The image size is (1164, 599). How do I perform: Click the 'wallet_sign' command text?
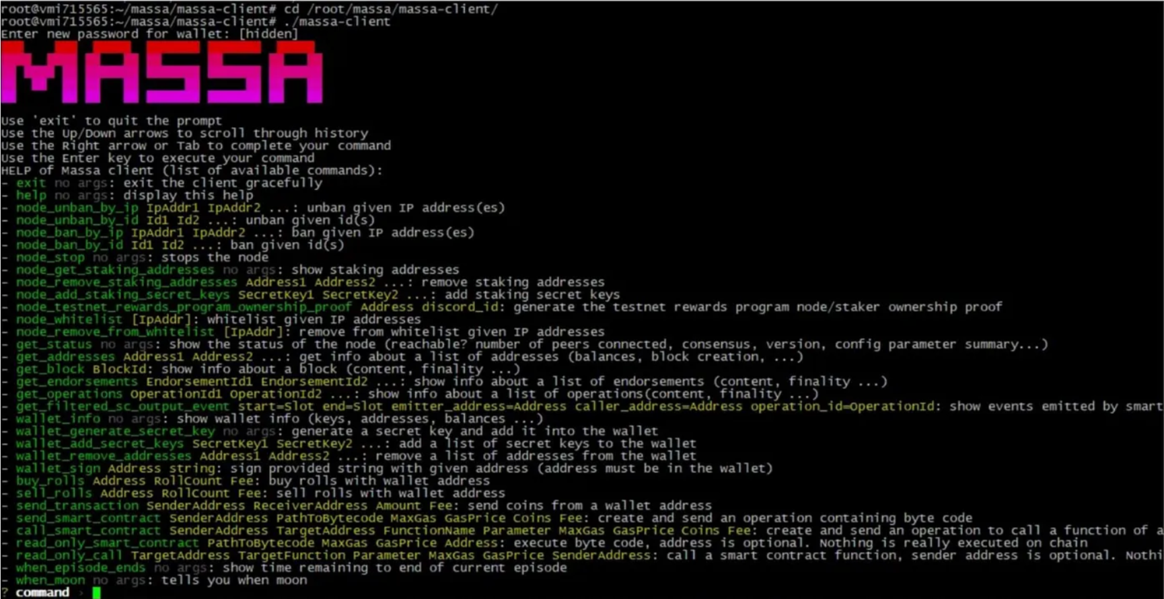(58, 469)
